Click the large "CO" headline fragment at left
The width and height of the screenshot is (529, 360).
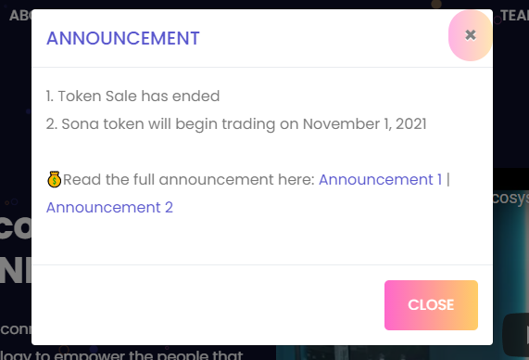(16, 228)
